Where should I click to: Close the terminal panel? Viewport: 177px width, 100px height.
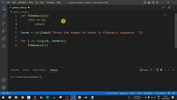[173, 70]
